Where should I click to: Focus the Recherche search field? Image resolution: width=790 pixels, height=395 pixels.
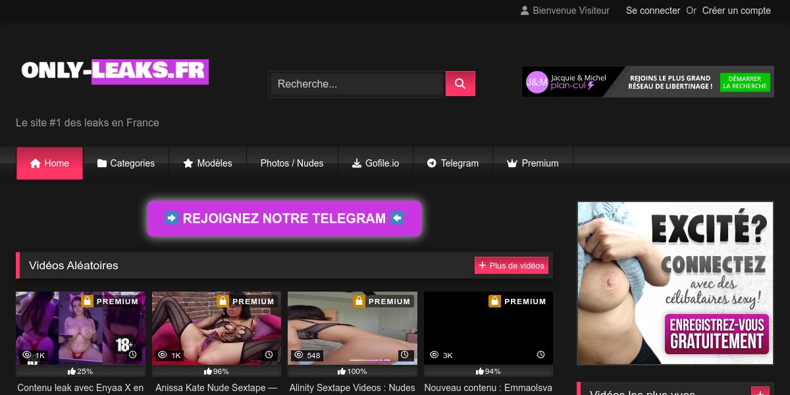click(x=357, y=84)
